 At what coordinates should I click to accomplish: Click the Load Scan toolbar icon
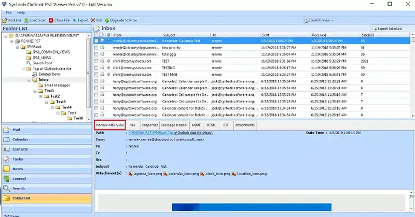(26, 20)
